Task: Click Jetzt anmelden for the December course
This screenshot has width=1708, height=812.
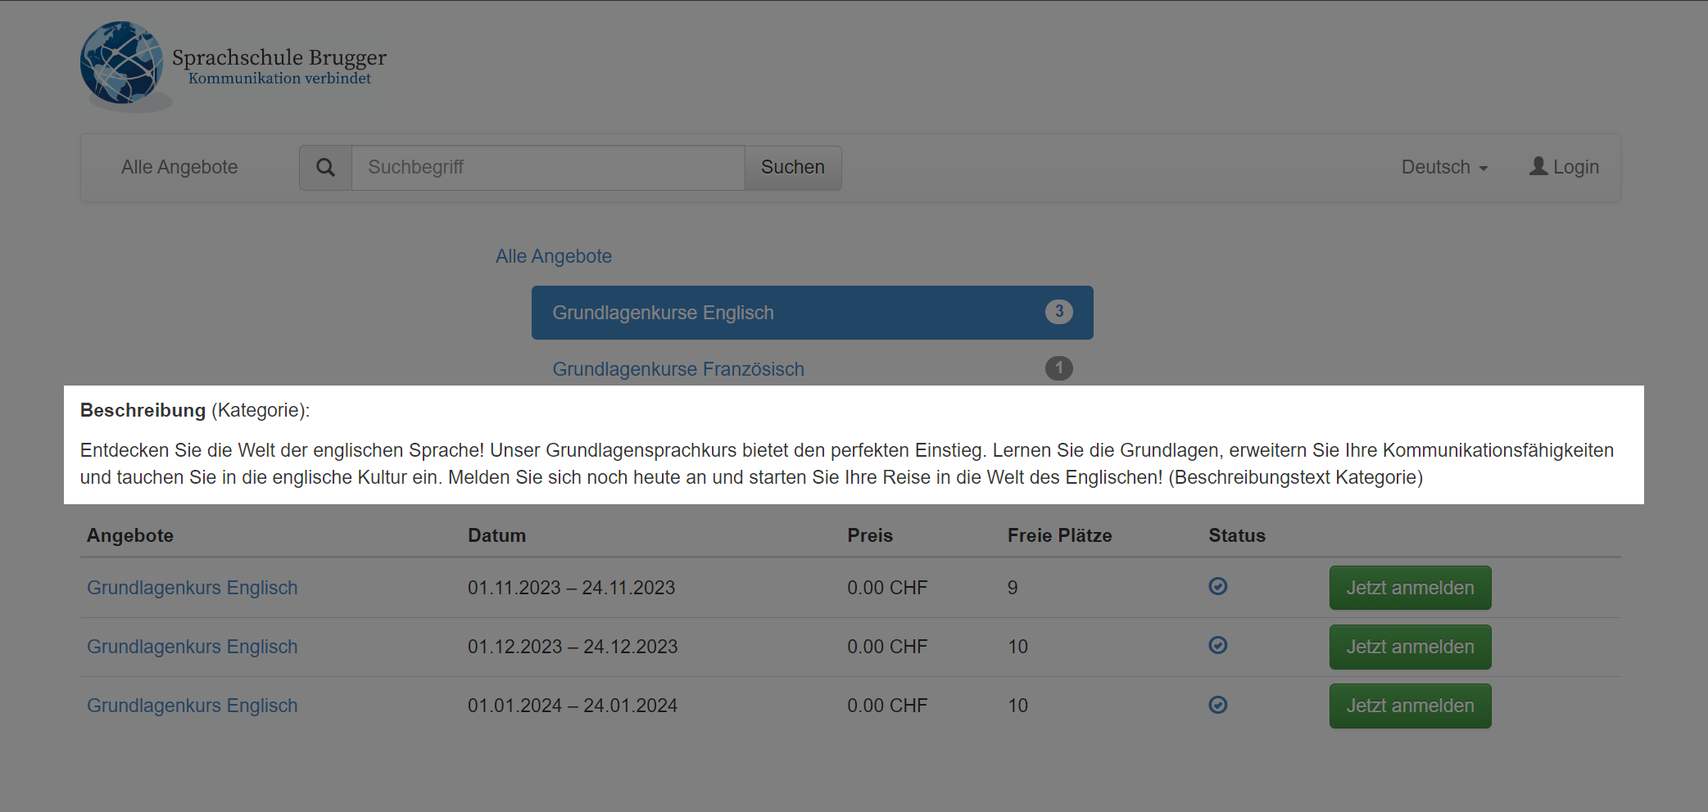Action: click(x=1410, y=647)
